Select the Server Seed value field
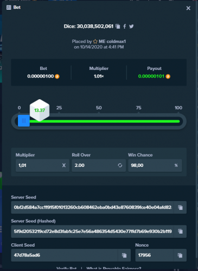198x271 pixels. [x=92, y=207]
